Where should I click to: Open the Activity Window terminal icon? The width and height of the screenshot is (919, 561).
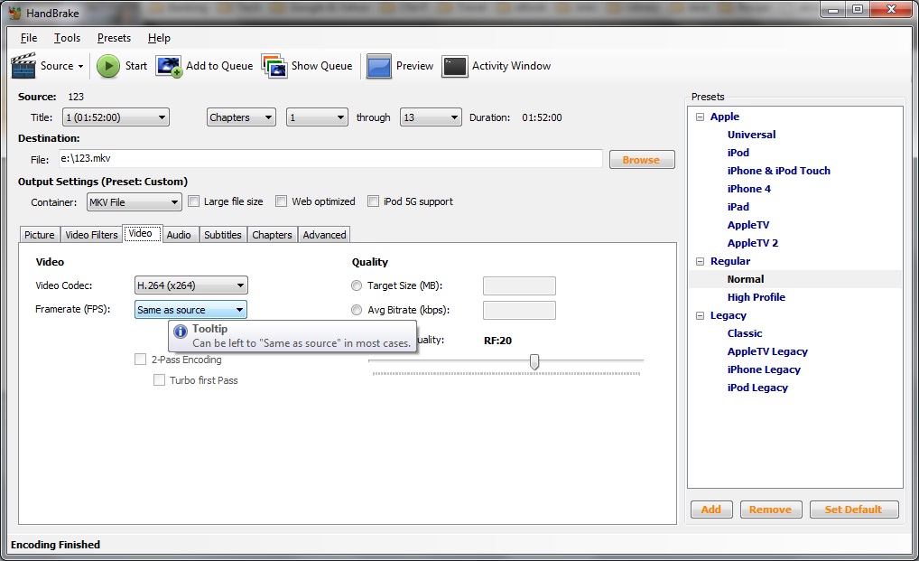click(455, 66)
